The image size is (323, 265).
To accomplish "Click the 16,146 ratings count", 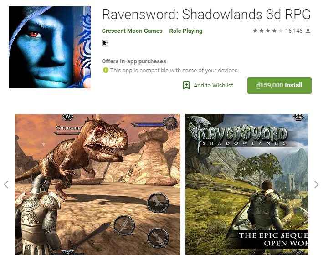I will tap(294, 31).
